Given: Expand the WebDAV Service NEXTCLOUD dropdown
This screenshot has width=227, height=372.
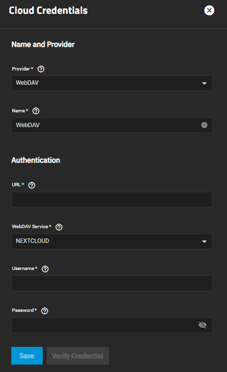Looking at the screenshot, I should point(112,241).
